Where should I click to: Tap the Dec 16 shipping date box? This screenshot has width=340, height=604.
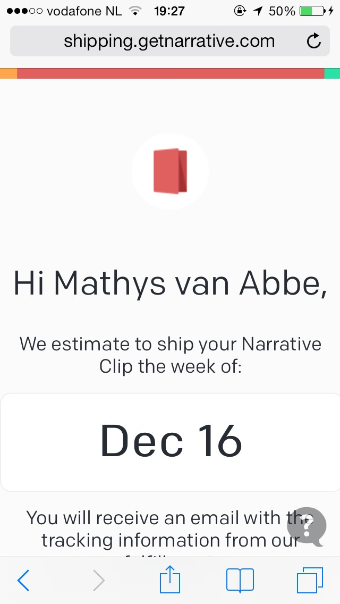tap(170, 442)
